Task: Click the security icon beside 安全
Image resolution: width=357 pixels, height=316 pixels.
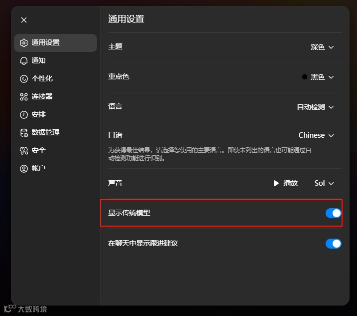Action: click(x=24, y=151)
